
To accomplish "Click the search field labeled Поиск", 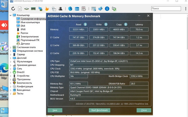I will pos(166,9).
